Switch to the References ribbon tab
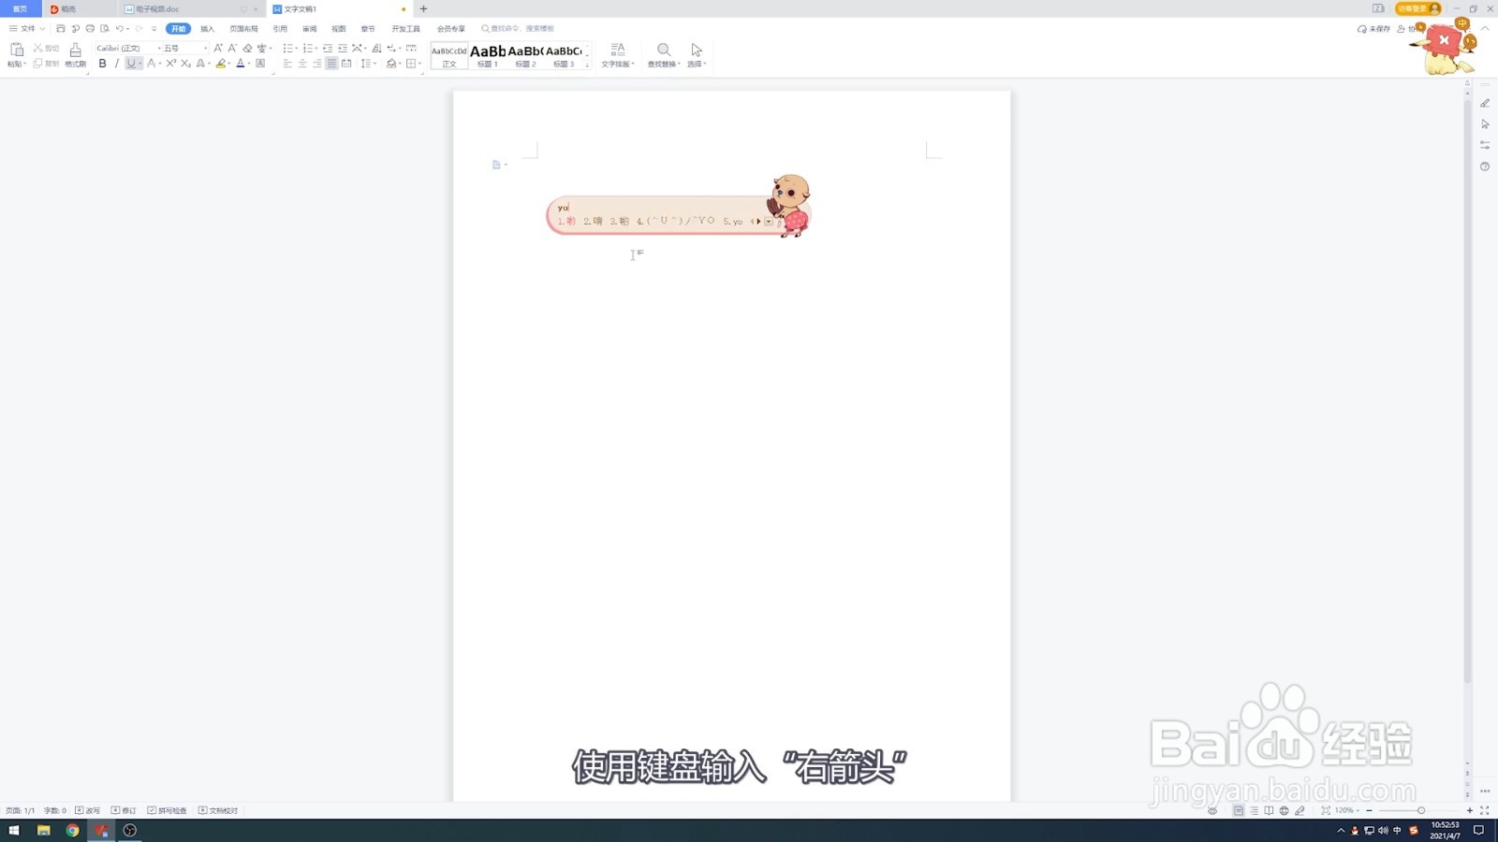This screenshot has width=1498, height=842. tap(280, 29)
